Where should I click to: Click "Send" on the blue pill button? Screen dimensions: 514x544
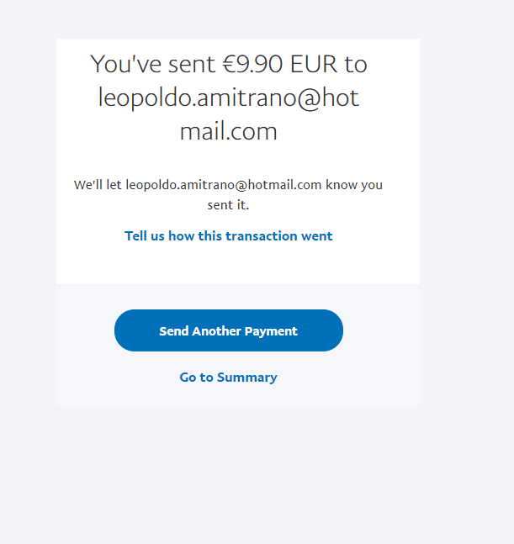174,331
